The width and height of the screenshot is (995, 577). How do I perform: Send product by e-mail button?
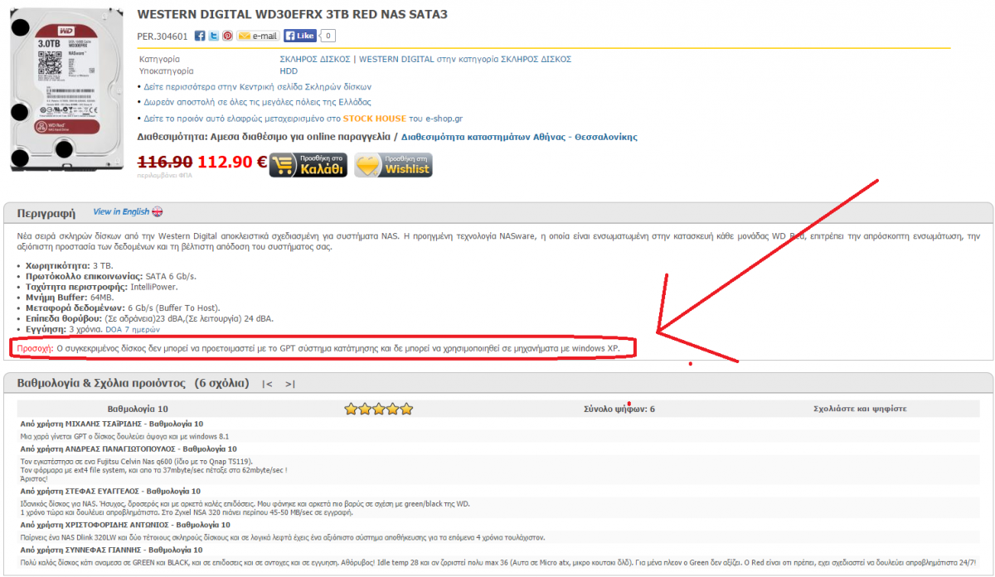258,36
